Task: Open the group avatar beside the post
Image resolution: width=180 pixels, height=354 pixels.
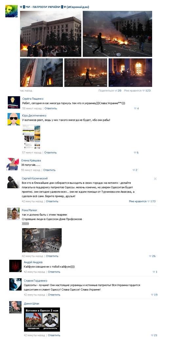Action: tap(11, 11)
